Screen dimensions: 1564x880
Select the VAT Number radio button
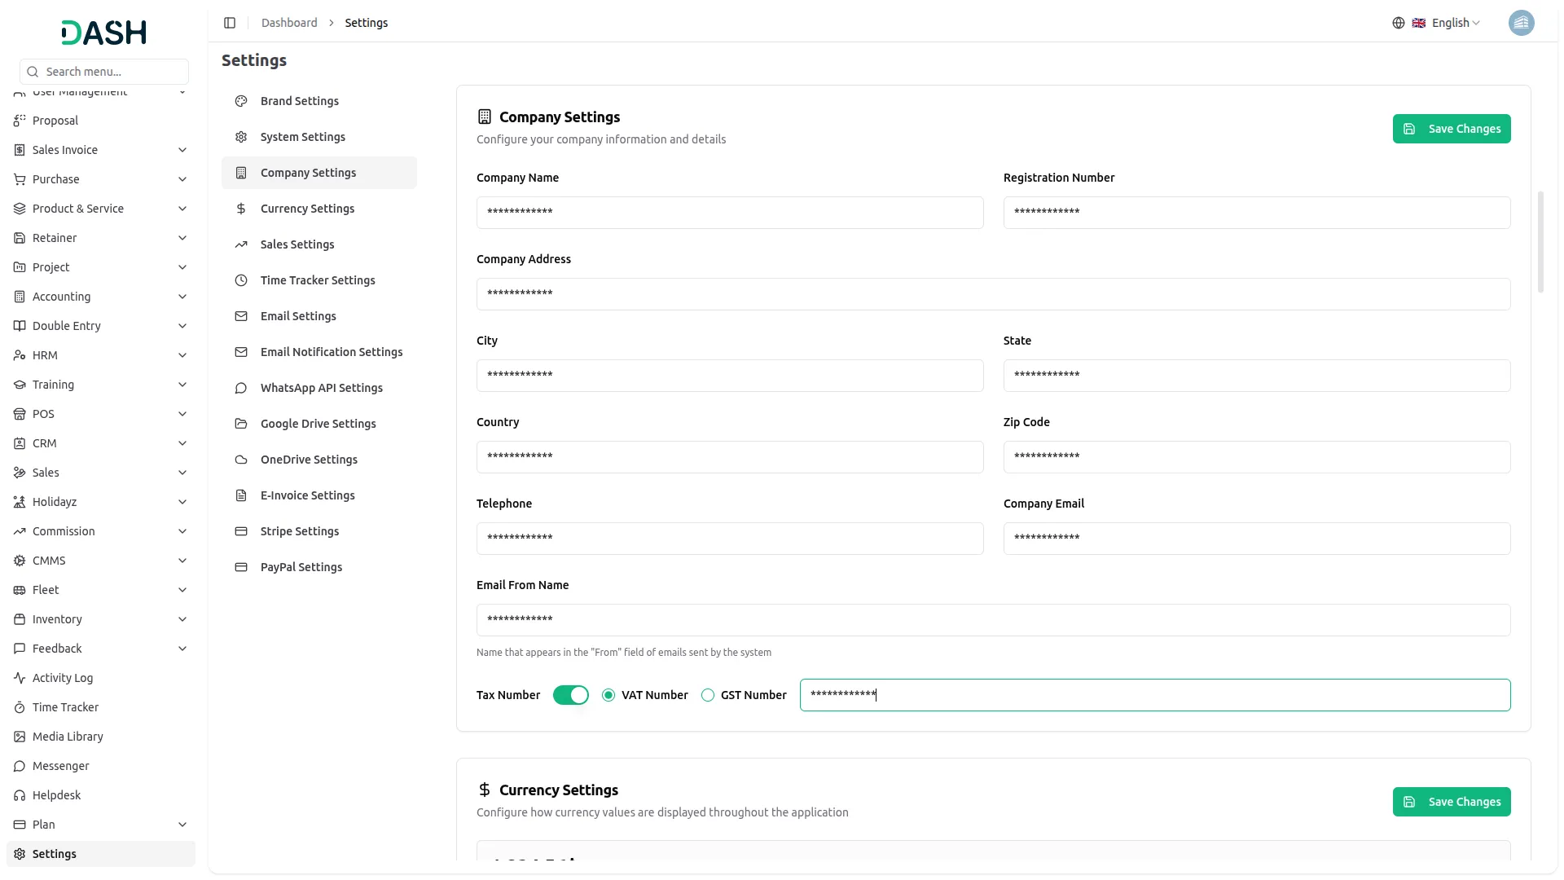coord(608,695)
